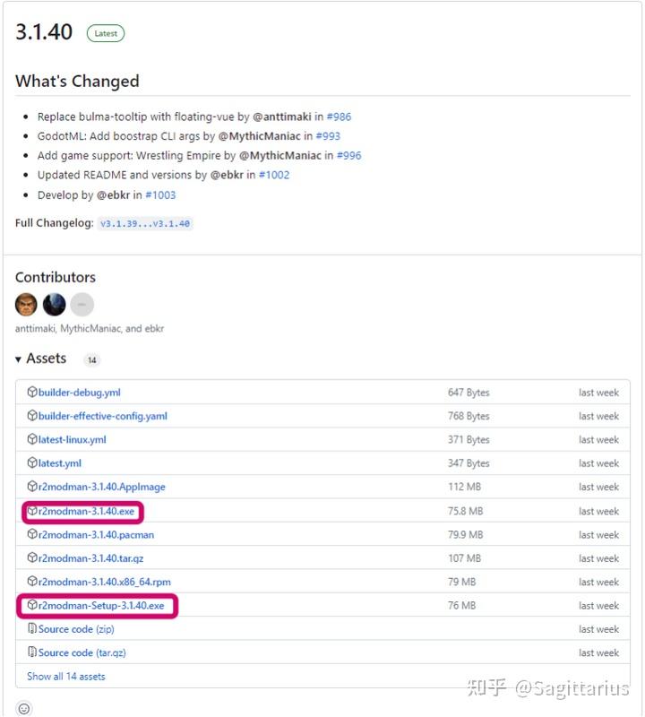
Task: Download r2modman-Setup-3.1.40.exe installer
Action: (x=101, y=606)
